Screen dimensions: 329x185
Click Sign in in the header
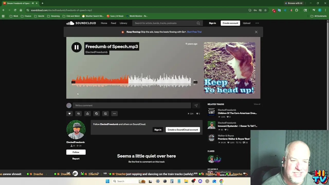coord(212,23)
